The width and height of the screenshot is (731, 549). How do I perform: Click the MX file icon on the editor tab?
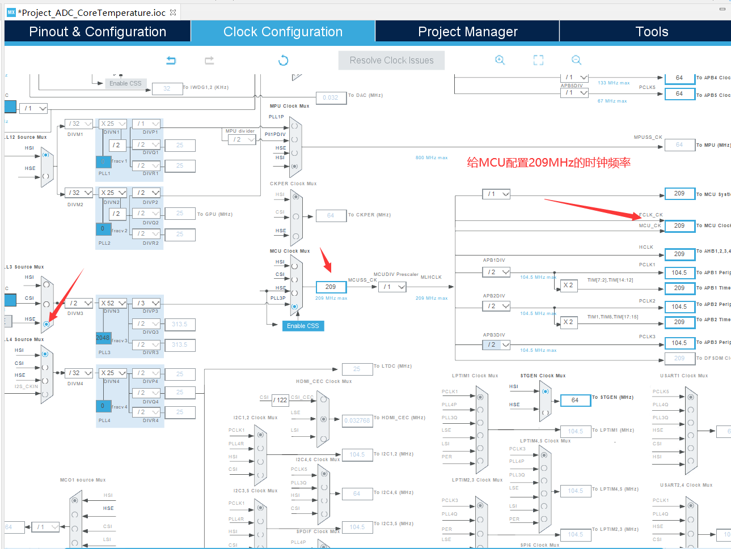11,12
